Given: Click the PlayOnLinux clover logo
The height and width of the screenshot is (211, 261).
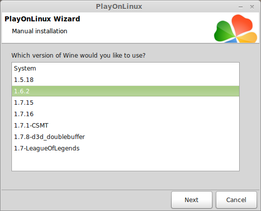Looking at the screenshot, I should 236,28.
